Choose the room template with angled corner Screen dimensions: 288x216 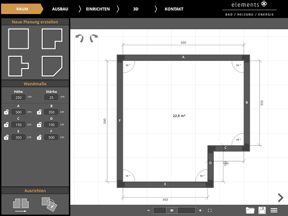coord(52,66)
